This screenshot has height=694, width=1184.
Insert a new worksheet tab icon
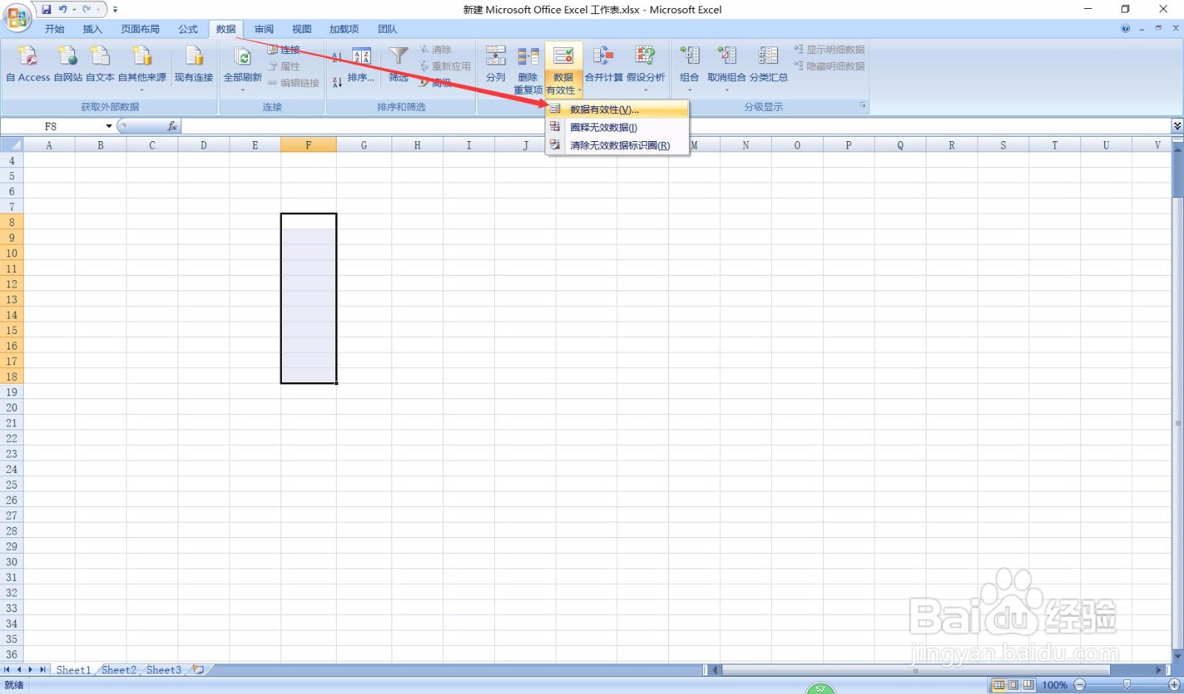(198, 670)
